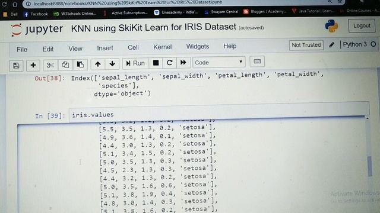Click the row [5.1, 3.8, 1.9, 0.4, 'setosa']
The width and height of the screenshot is (380, 213).
tap(159, 193)
